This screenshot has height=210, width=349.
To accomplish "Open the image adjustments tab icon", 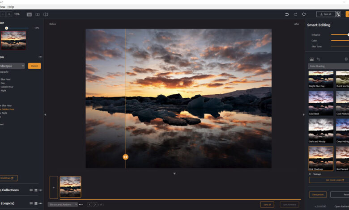I will (311, 59).
